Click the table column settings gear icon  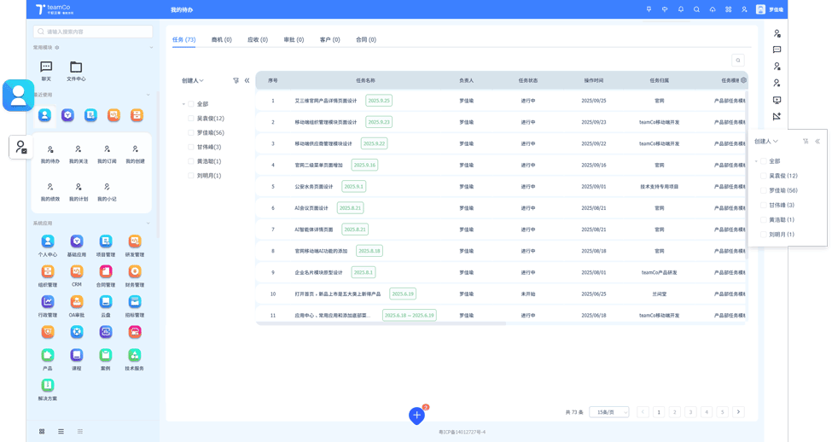pos(743,80)
